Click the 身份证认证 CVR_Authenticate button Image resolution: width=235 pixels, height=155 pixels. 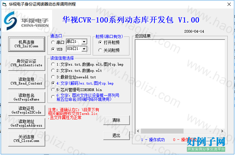(x=27, y=63)
